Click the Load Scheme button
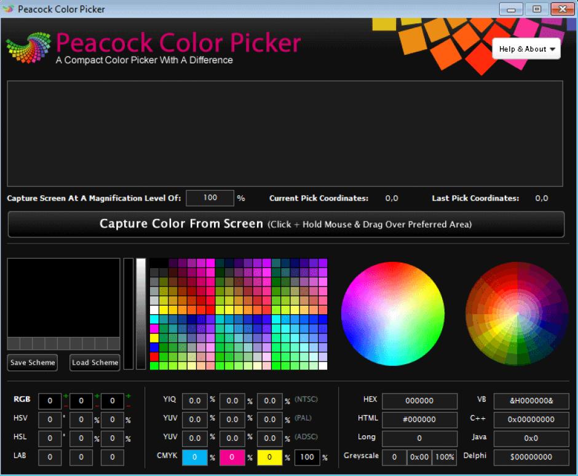Viewport: 578px width, 476px height. (95, 362)
